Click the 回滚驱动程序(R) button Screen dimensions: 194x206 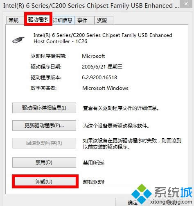[44, 143]
